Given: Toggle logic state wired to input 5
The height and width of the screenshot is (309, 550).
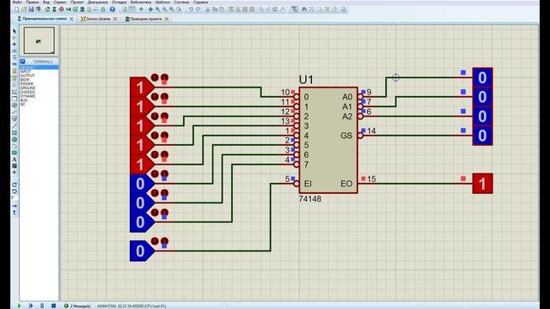Looking at the screenshot, I should pyautogui.click(x=142, y=183).
